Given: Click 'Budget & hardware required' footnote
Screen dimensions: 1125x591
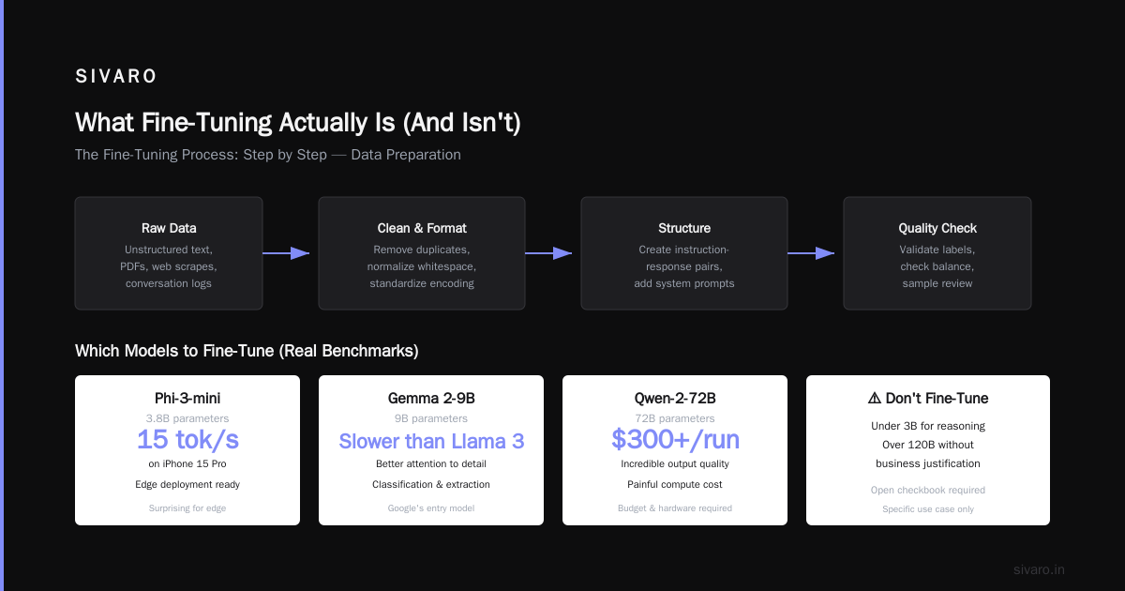Looking at the screenshot, I should tap(675, 508).
